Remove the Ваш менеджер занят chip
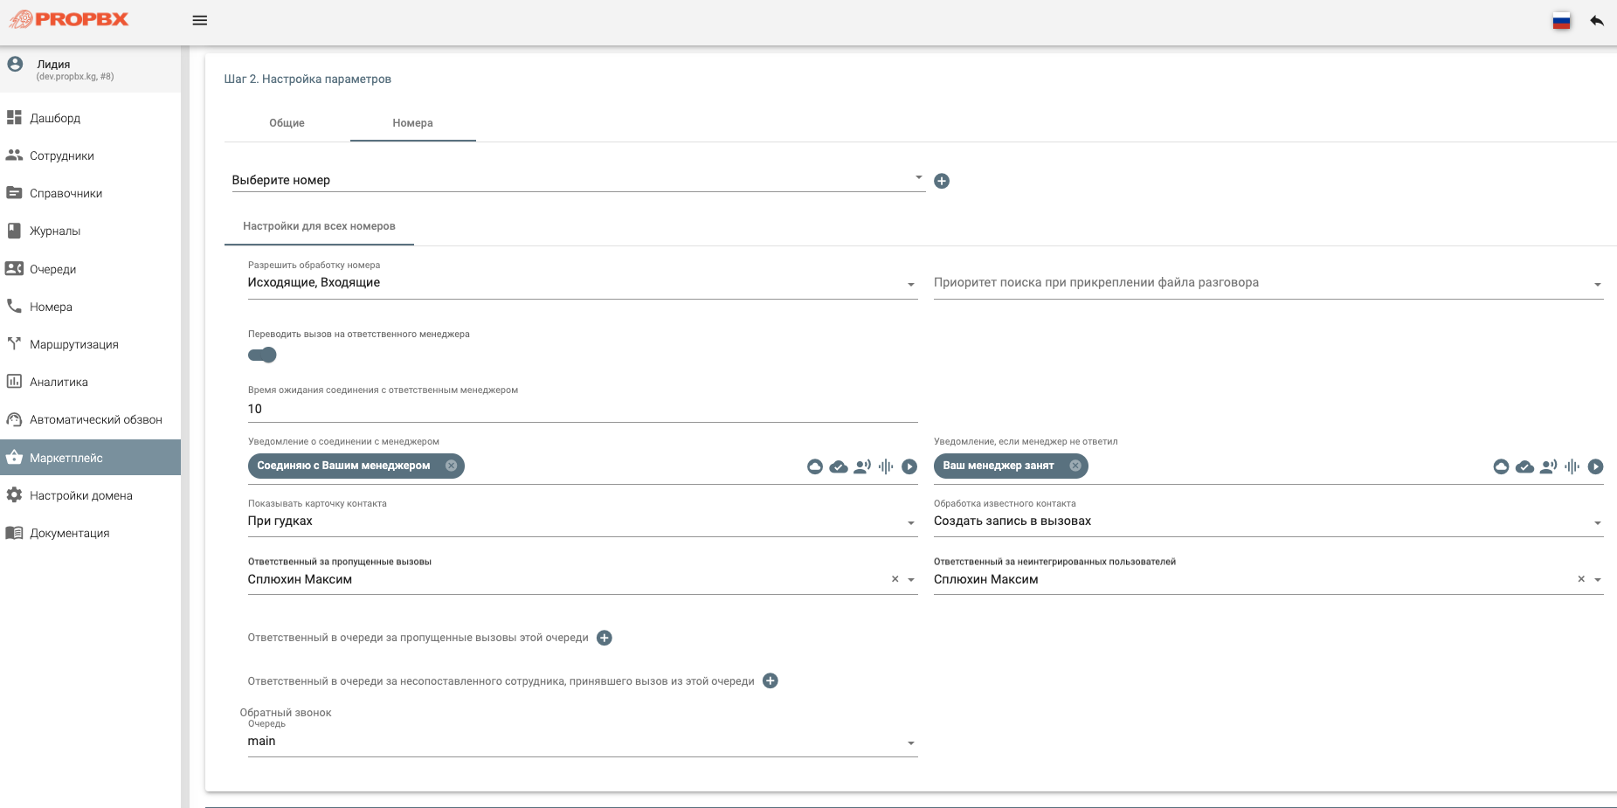 pos(1075,466)
